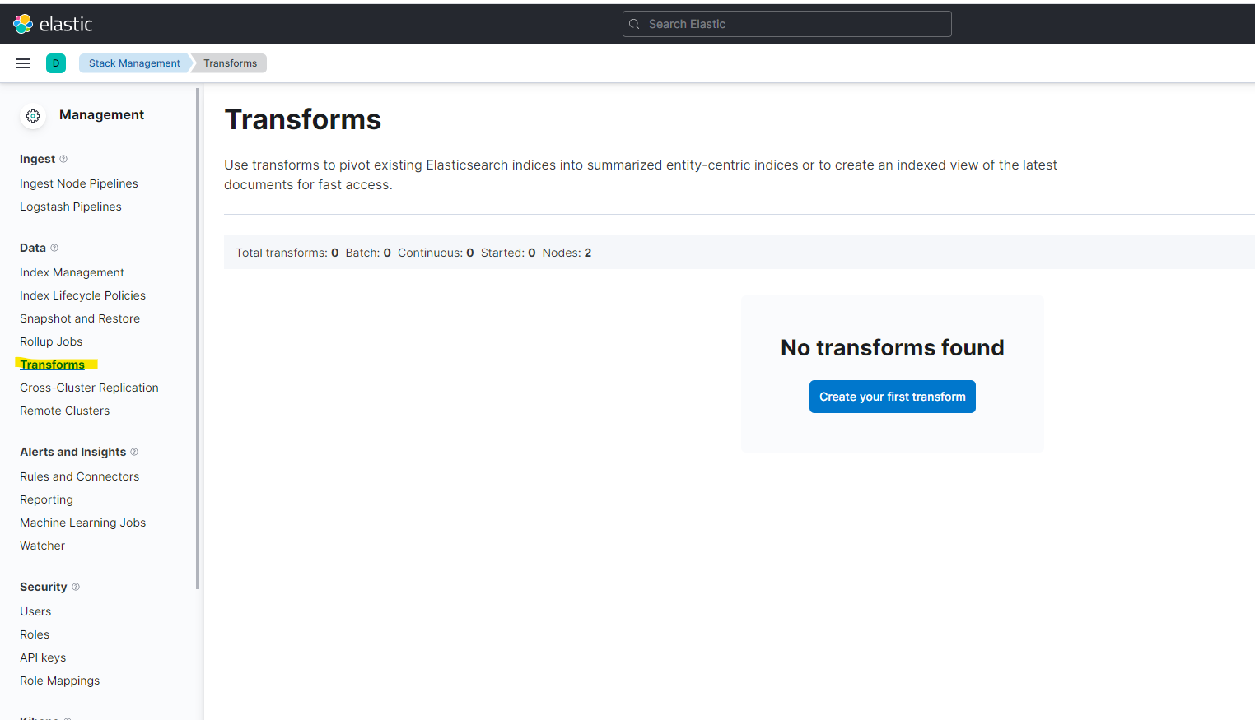Click the help icon beside Security
1255x720 pixels.
pyautogui.click(x=76, y=587)
